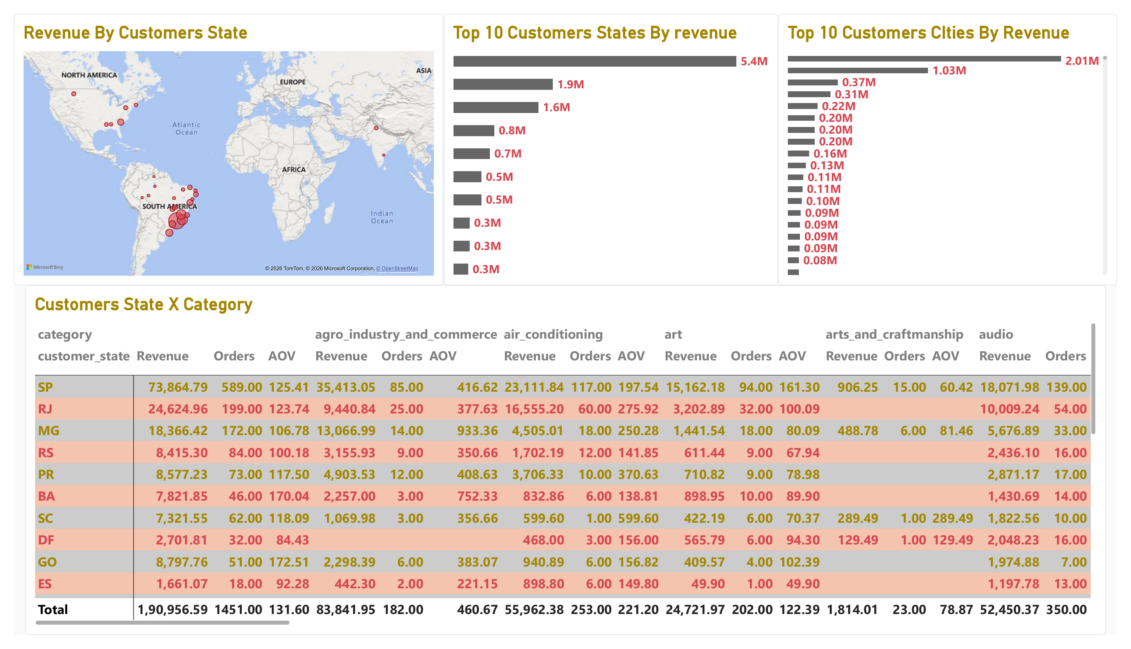Viewport: 1131px width, 649px height.
Task: Click the air_conditioning category header
Action: click(553, 334)
